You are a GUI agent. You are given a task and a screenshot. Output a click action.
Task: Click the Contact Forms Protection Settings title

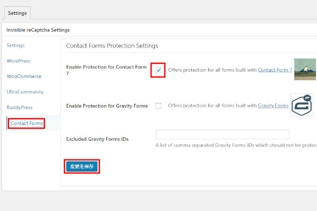click(112, 46)
